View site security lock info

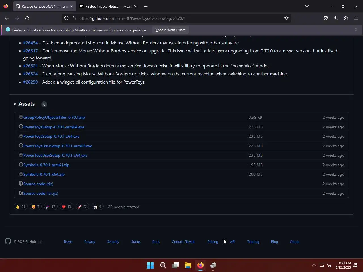(x=74, y=18)
